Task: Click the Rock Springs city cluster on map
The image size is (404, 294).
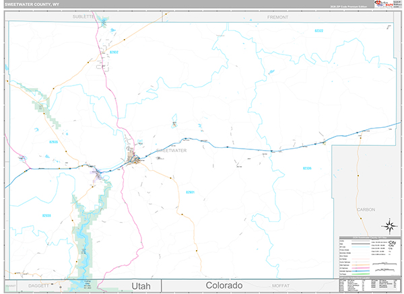Action: tap(135, 159)
